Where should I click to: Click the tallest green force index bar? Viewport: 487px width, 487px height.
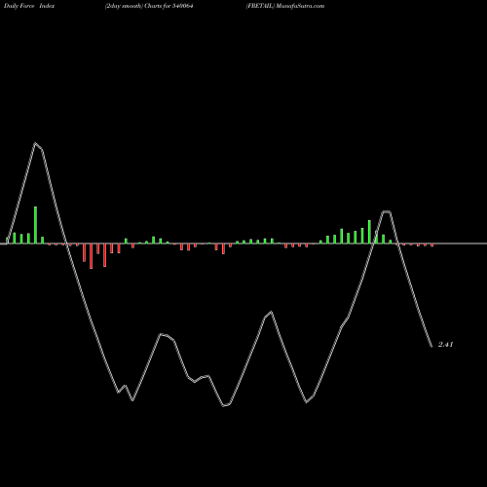[x=35, y=225]
